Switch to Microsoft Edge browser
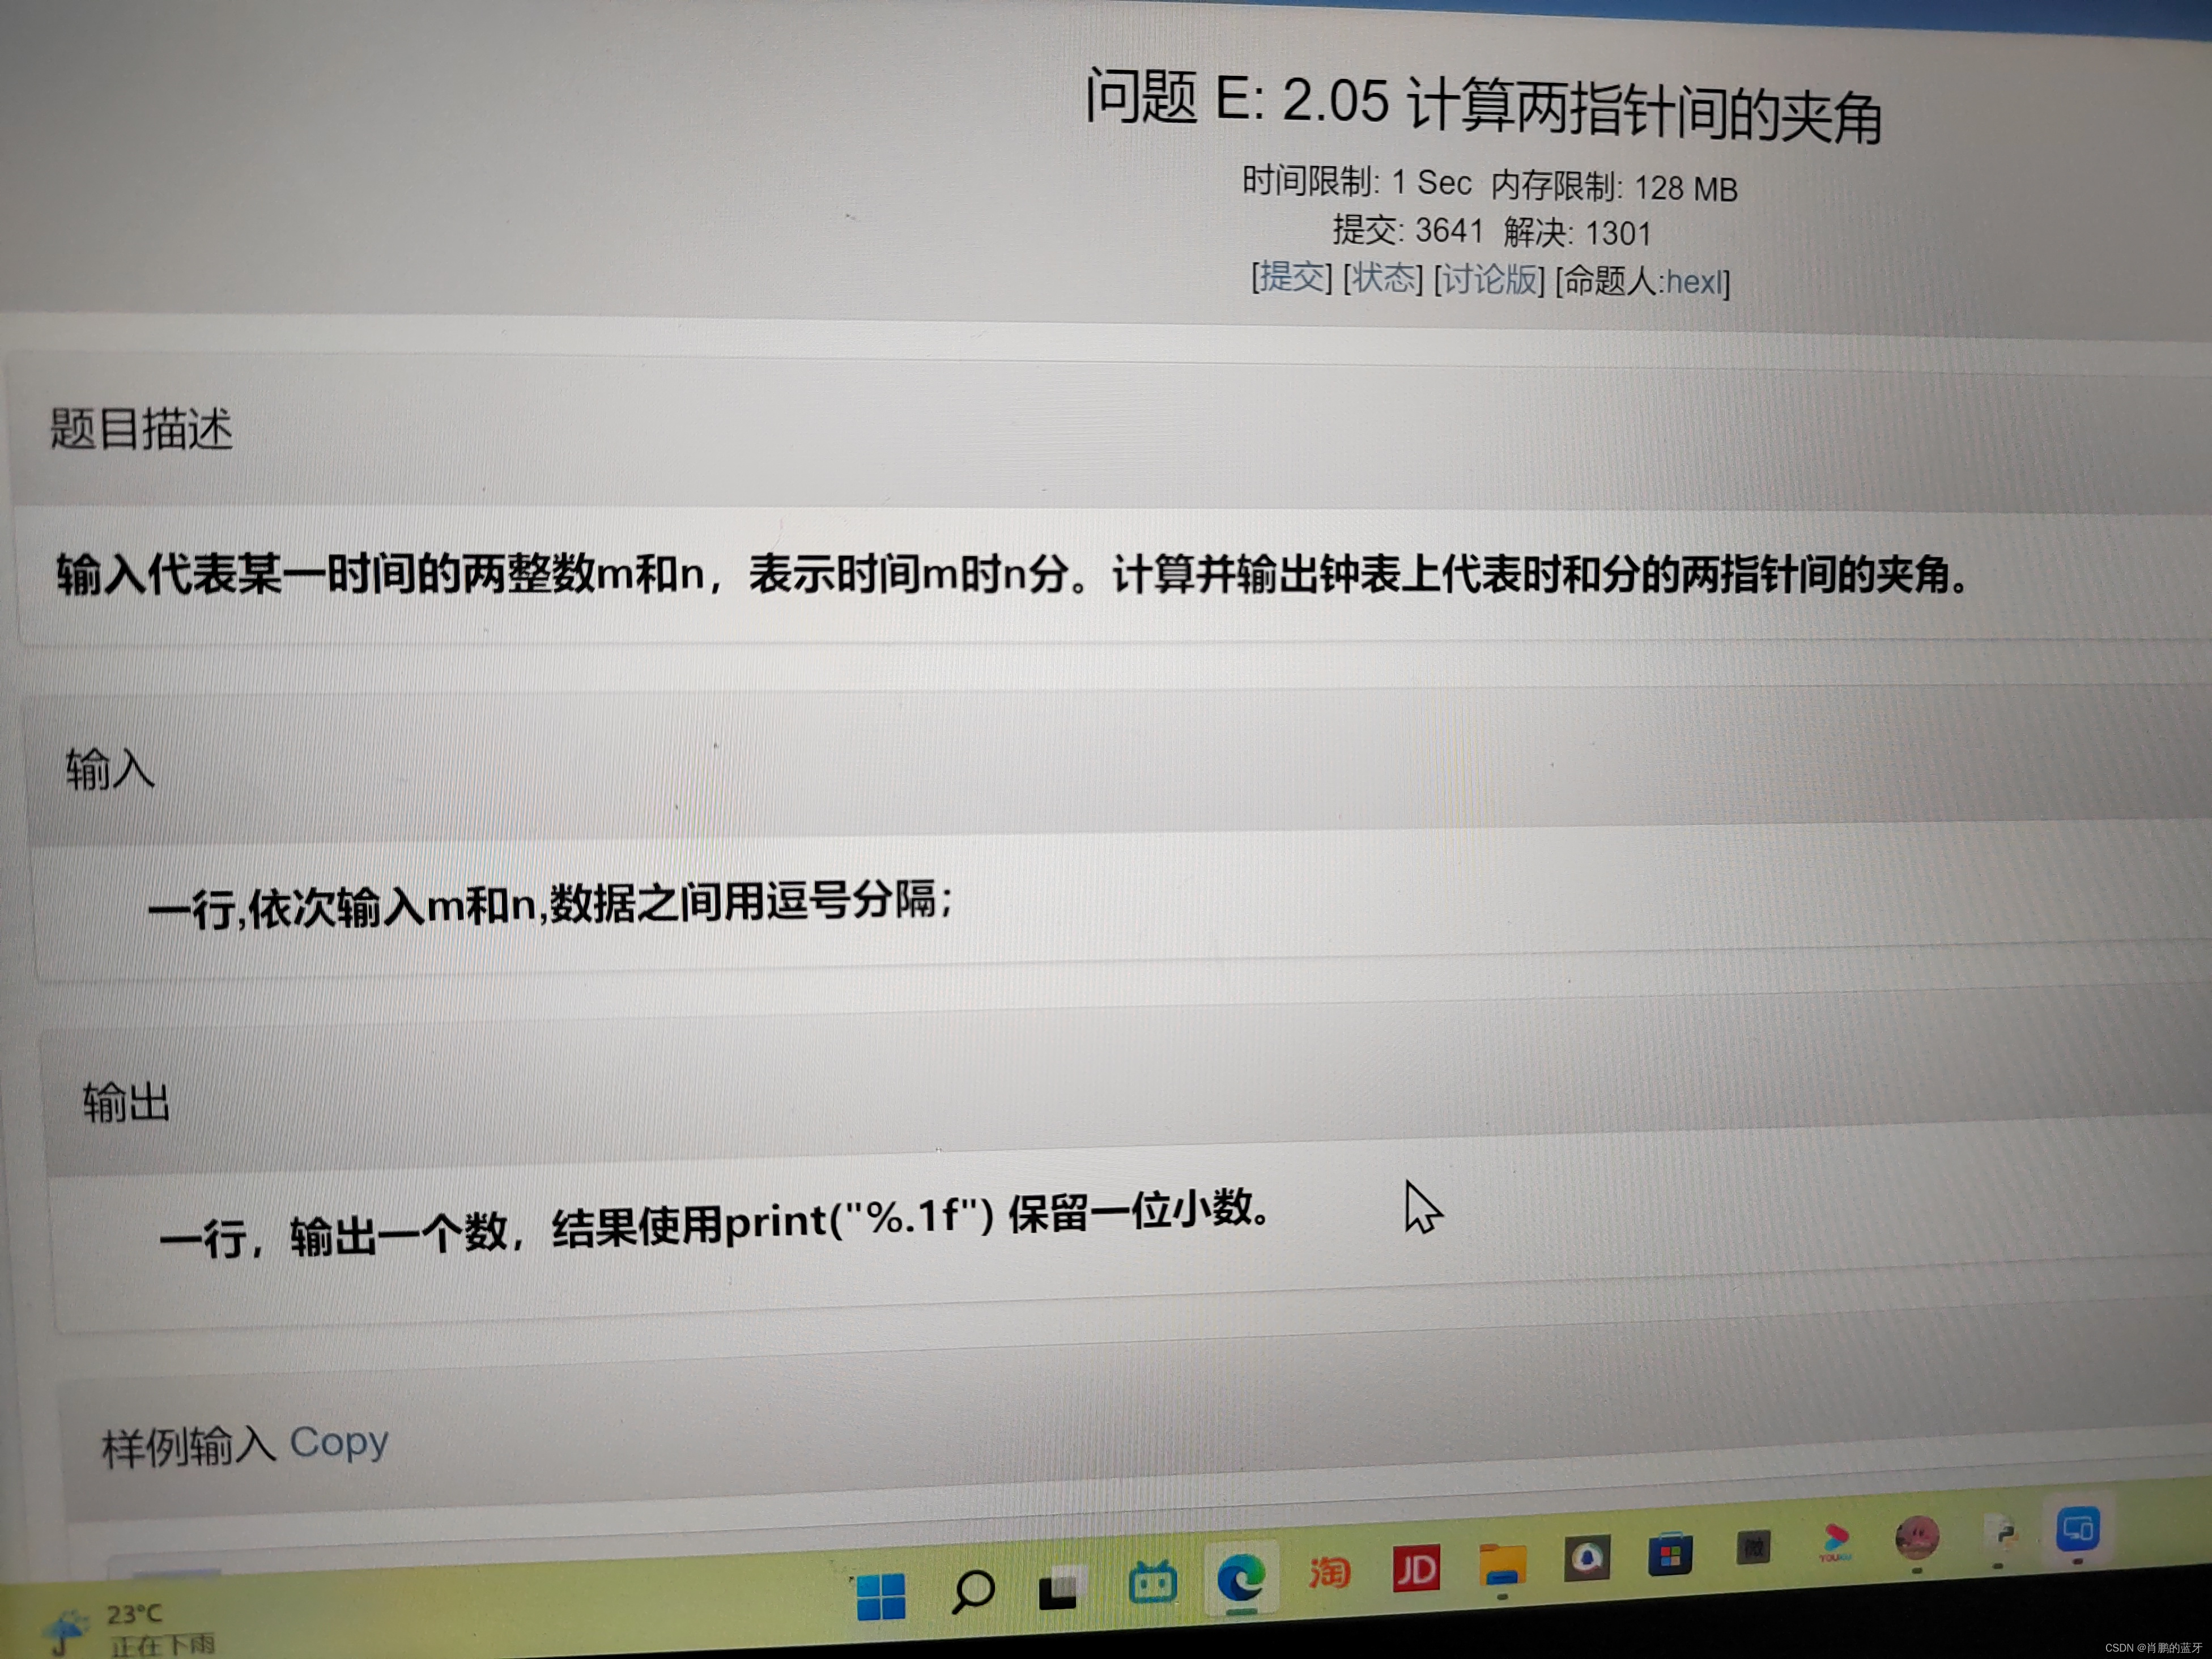 tap(1241, 1579)
